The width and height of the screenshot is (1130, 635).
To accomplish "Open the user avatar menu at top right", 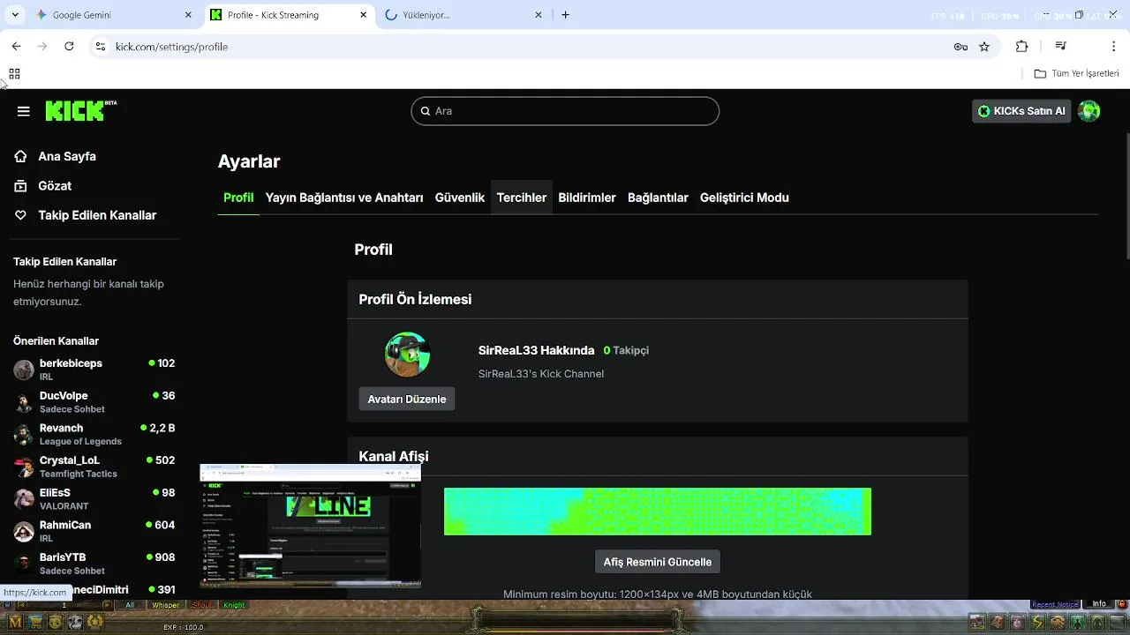I will pos(1089,111).
